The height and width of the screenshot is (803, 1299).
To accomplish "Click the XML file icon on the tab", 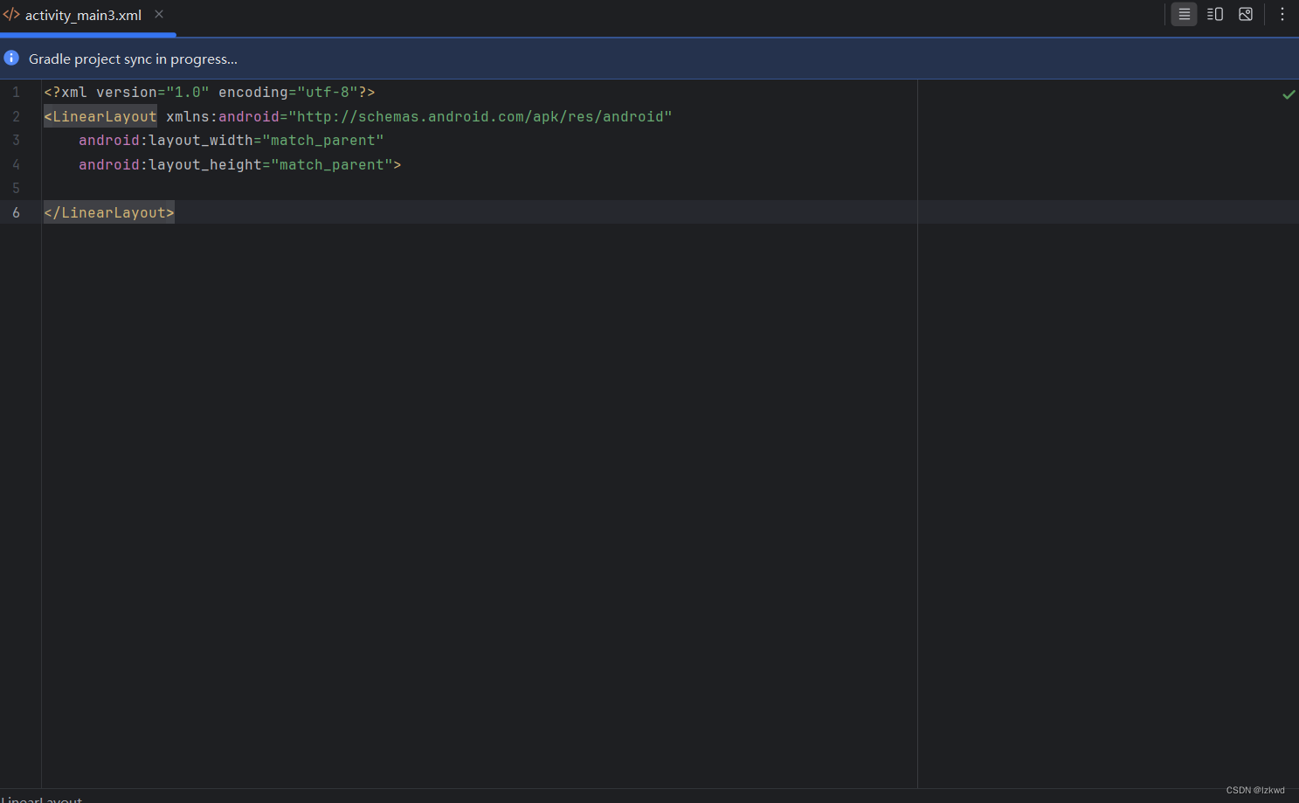I will tap(11, 14).
